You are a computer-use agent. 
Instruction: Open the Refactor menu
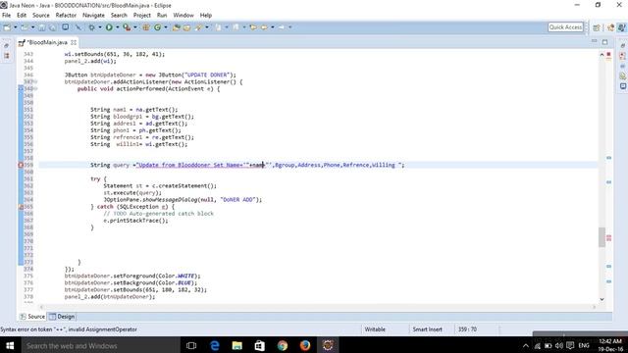click(x=66, y=16)
